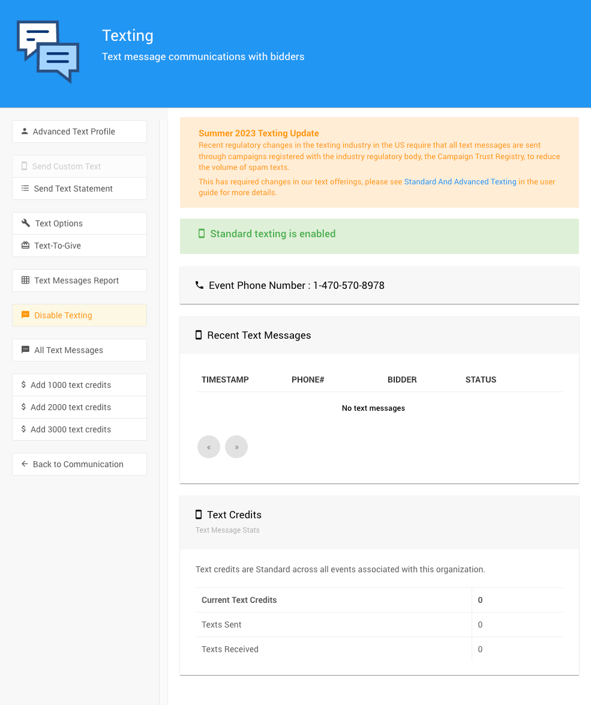Click the Event Phone Number header
Screen dimensions: 591x705
click(296, 286)
